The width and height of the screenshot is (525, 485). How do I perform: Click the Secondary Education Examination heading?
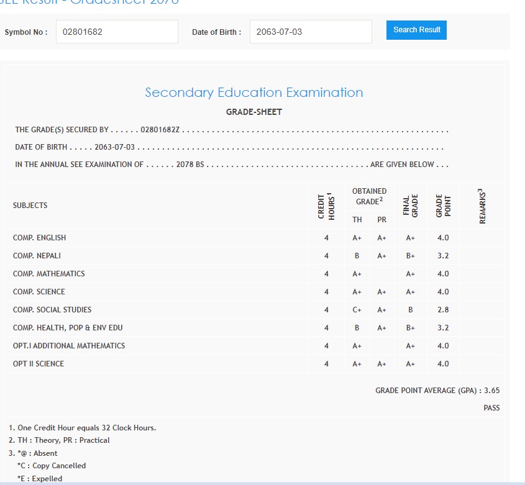tap(253, 93)
